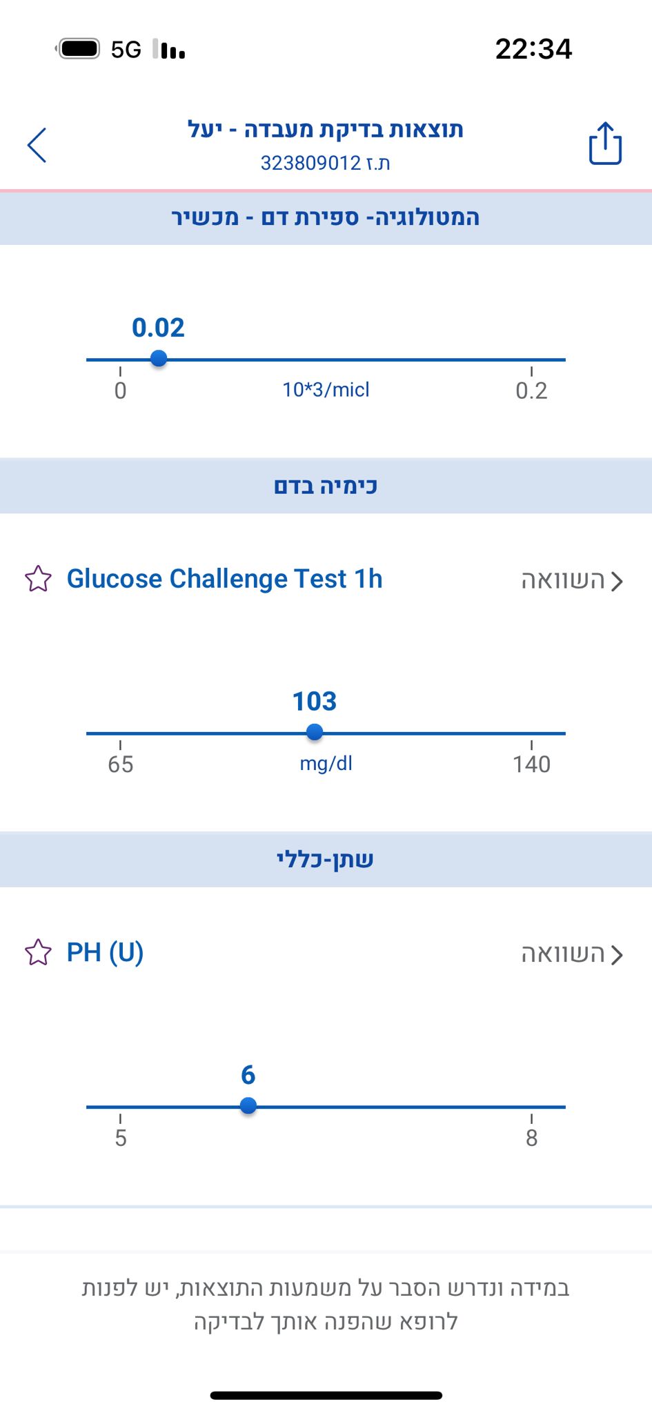This screenshot has width=652, height=1413.
Task: Tap the Glucose Challenge Test 1h title
Action: (x=224, y=579)
